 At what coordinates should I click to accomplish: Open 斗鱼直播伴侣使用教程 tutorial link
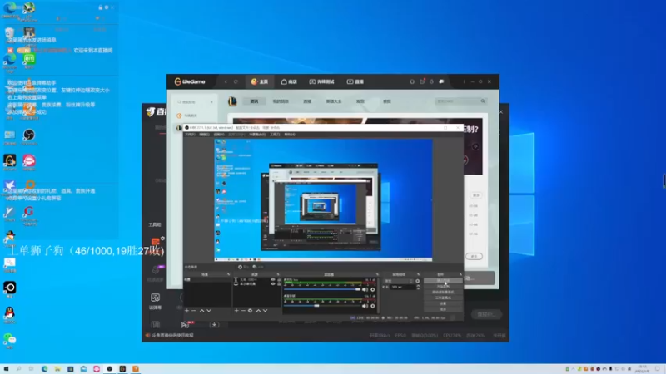coord(172,336)
